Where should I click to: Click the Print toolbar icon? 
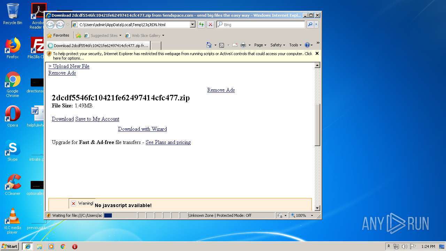point(243,45)
